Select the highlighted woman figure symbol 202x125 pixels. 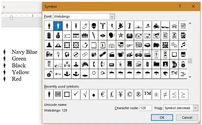pyautogui.click(x=58, y=26)
